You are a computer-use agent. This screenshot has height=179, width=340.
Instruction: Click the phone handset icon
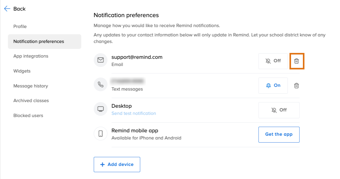coord(100,85)
